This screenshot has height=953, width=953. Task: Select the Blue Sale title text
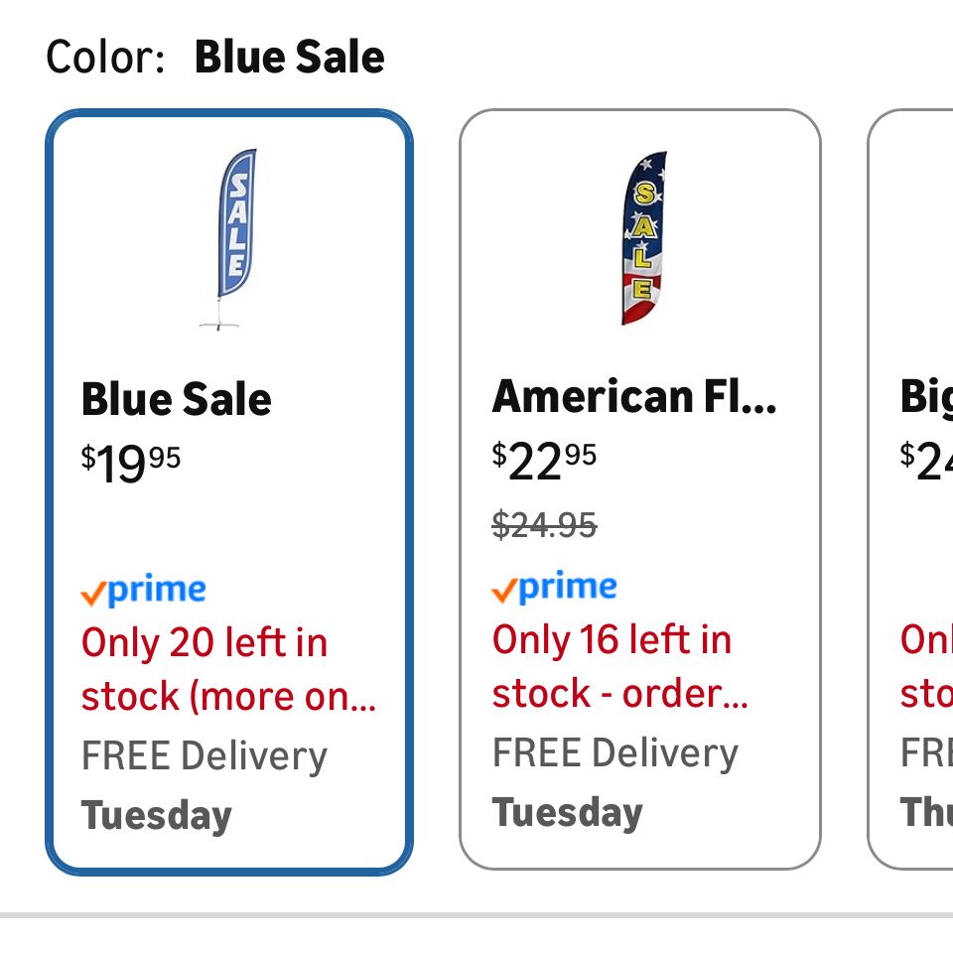coord(177,400)
